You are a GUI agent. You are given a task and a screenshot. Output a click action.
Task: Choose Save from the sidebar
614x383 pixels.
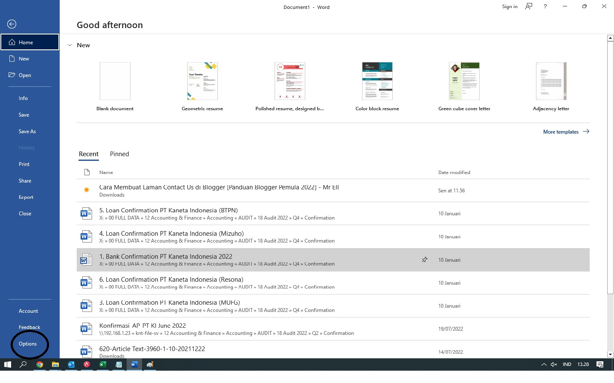tap(30, 115)
